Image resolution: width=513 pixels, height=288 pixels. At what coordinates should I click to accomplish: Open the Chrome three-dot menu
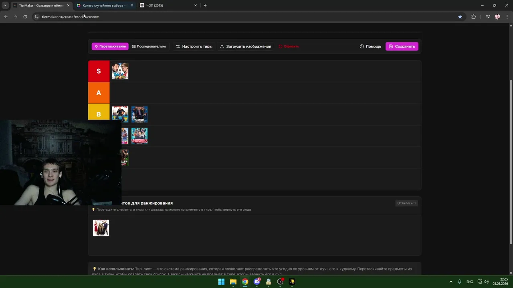pos(507,17)
